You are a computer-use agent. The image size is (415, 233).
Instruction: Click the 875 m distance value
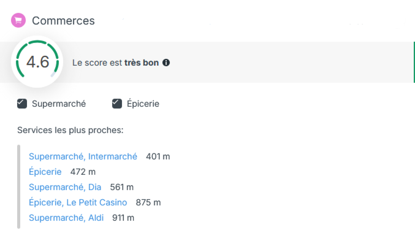click(148, 202)
